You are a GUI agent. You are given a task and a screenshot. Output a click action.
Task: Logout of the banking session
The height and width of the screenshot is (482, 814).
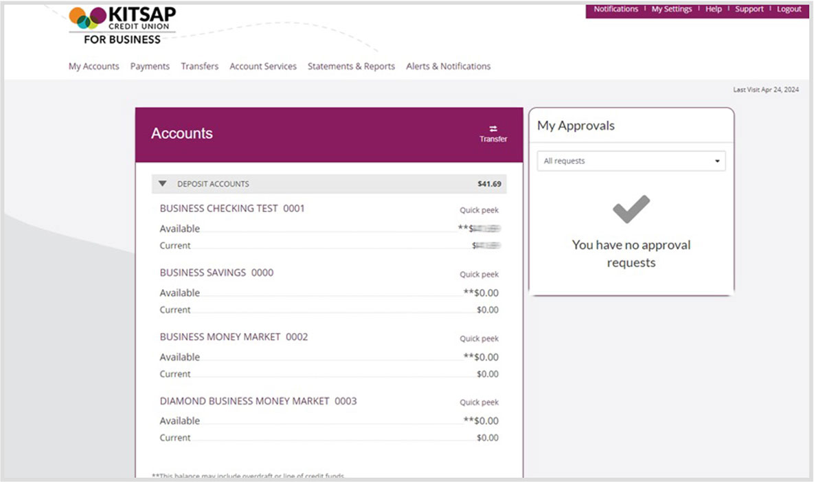[789, 9]
